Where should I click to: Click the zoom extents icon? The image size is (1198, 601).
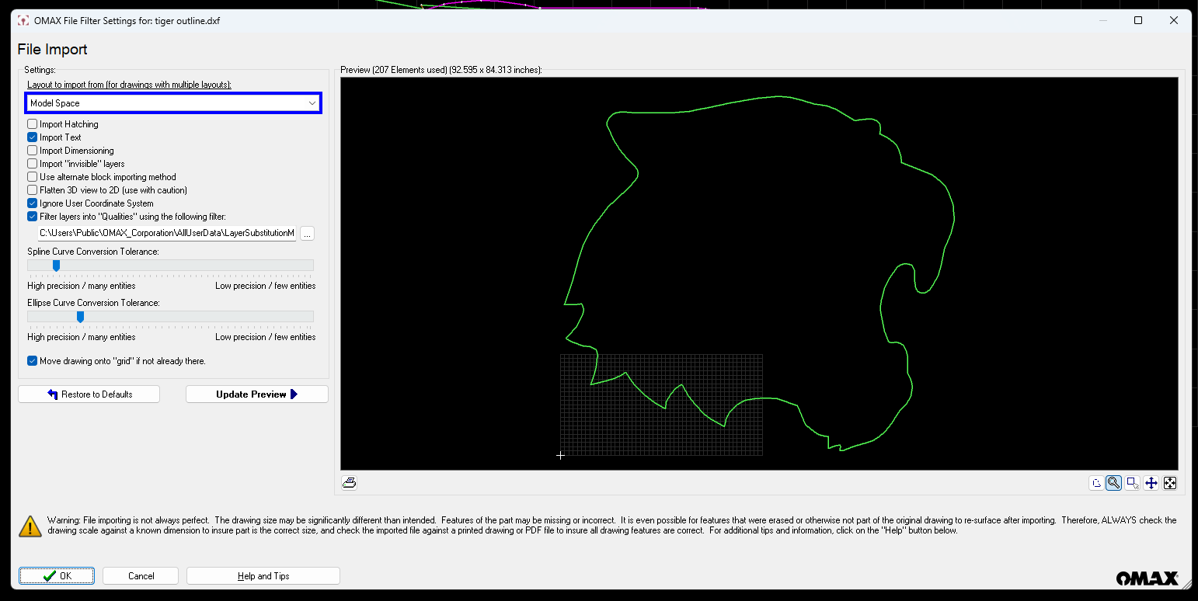(1169, 483)
